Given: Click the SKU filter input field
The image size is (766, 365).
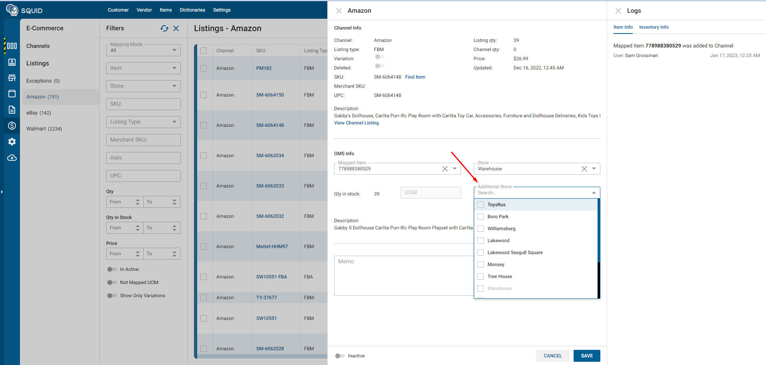Looking at the screenshot, I should (x=143, y=104).
